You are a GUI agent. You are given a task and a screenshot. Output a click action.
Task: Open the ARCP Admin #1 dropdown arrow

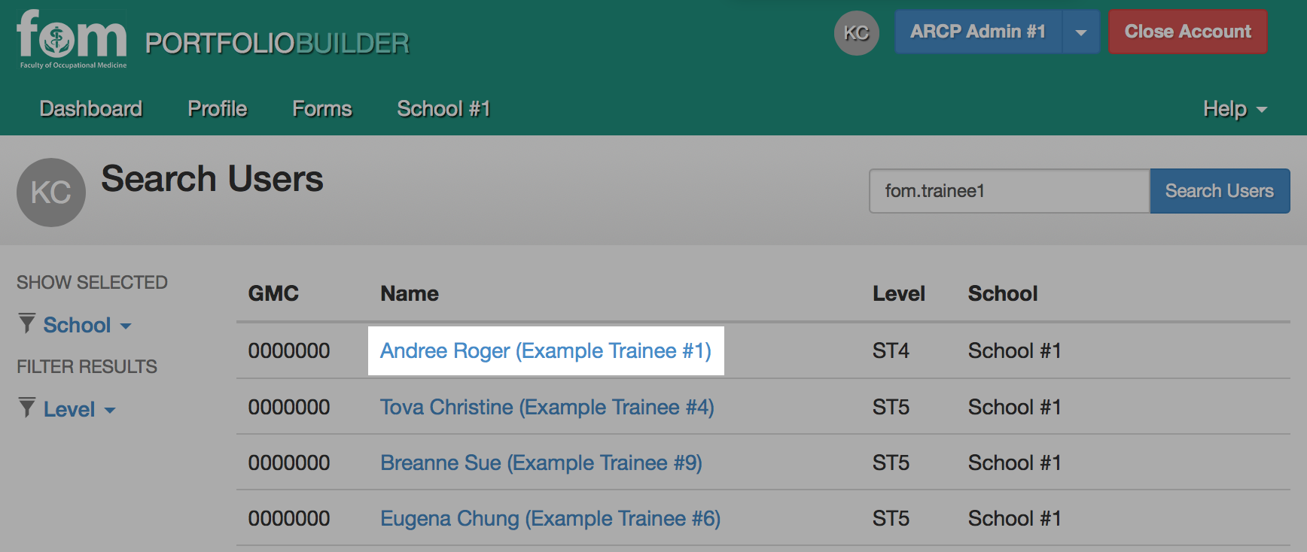click(x=1081, y=32)
